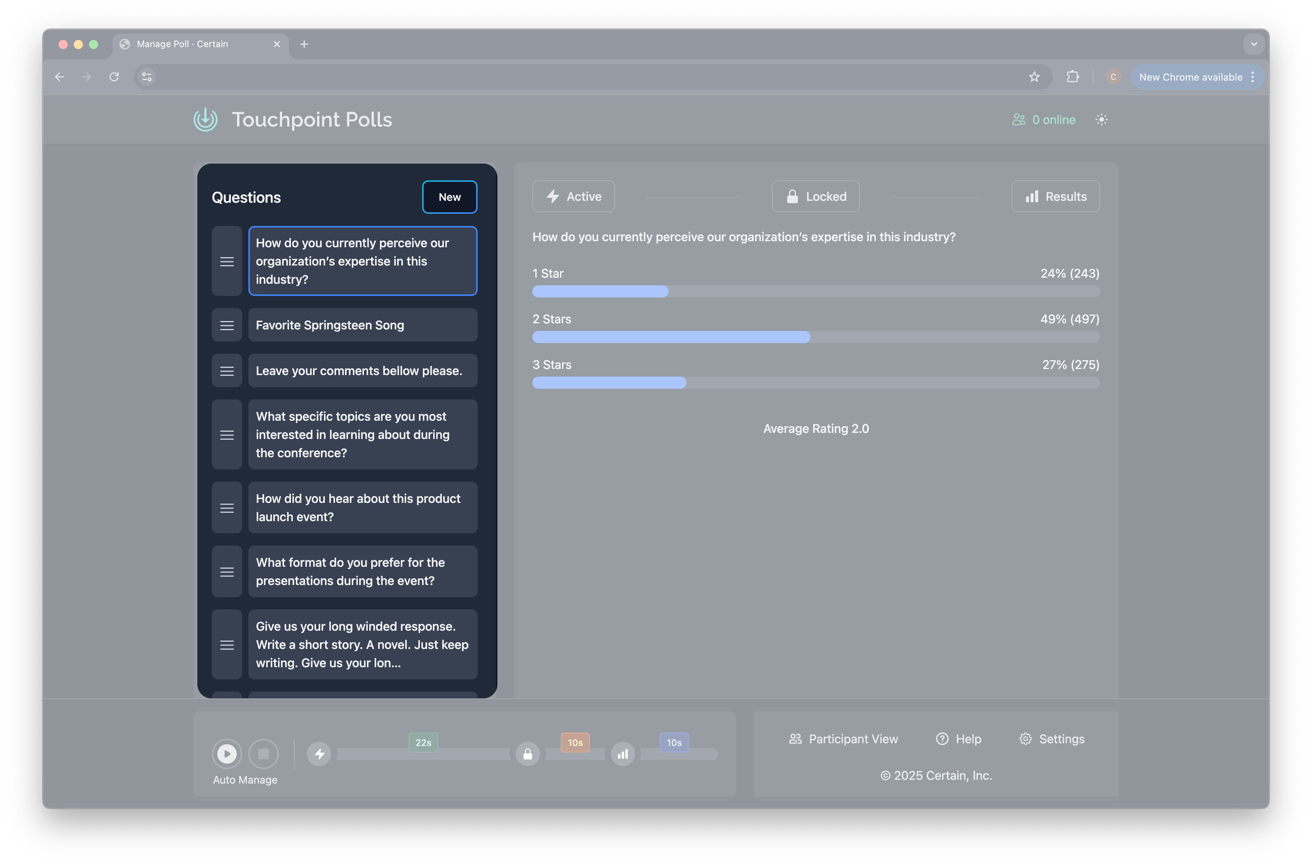Screen dimensions: 1312x865
Task: Toggle the light/dark theme sun icon
Action: coord(1101,120)
